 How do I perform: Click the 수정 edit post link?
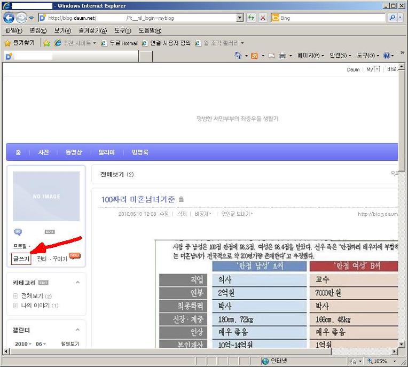click(x=164, y=214)
